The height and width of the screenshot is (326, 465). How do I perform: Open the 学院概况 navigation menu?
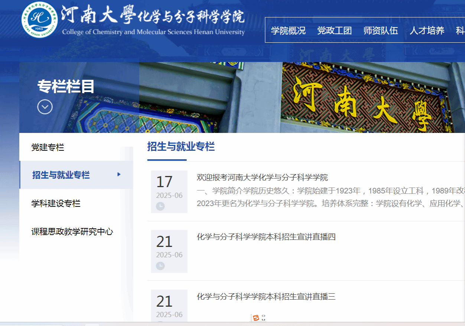[288, 30]
